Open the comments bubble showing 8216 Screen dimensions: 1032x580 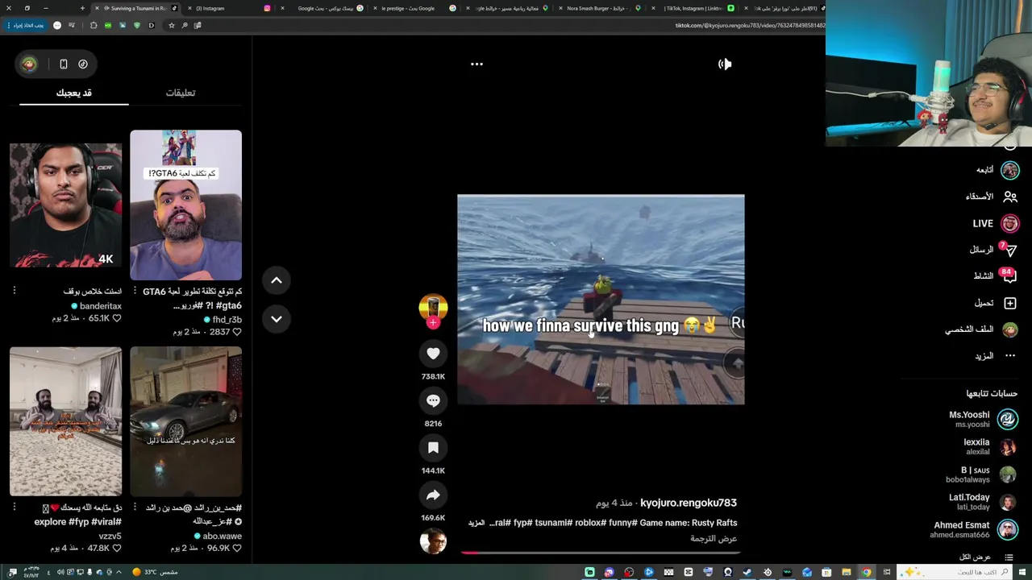(433, 400)
